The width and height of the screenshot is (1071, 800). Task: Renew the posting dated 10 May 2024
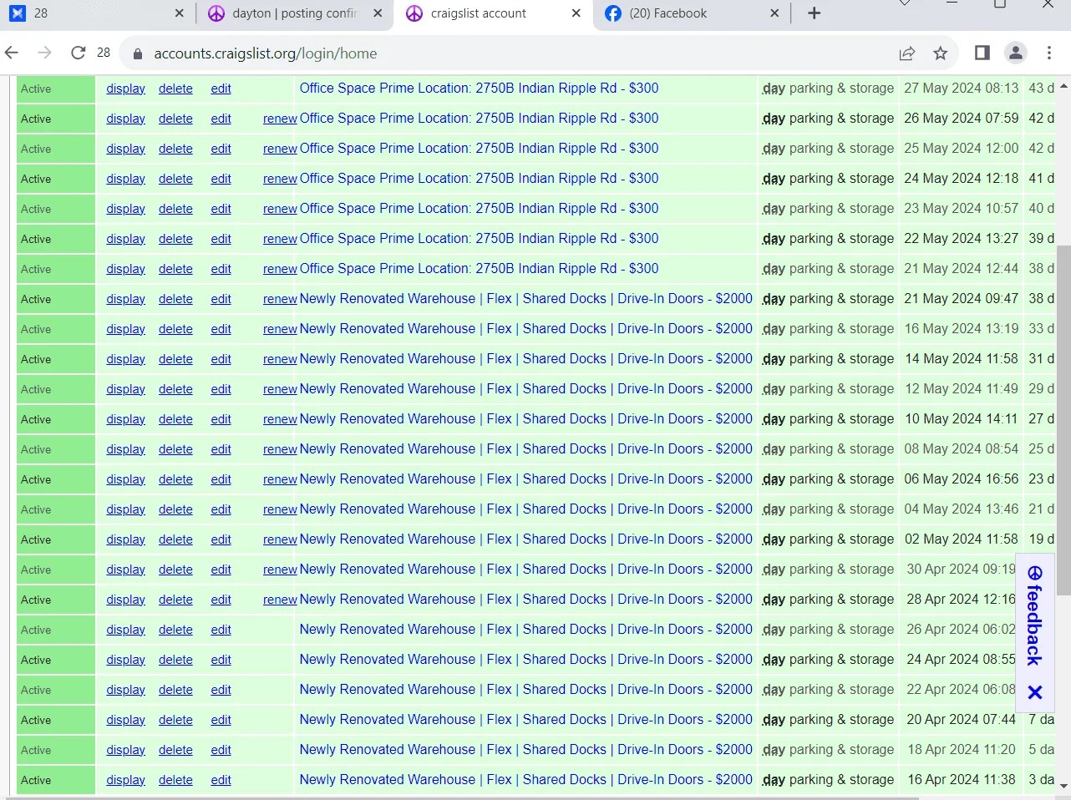tap(280, 419)
